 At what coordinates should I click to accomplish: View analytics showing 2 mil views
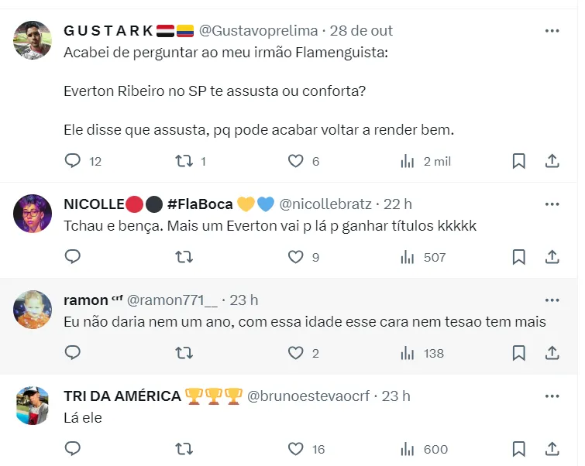pyautogui.click(x=408, y=161)
